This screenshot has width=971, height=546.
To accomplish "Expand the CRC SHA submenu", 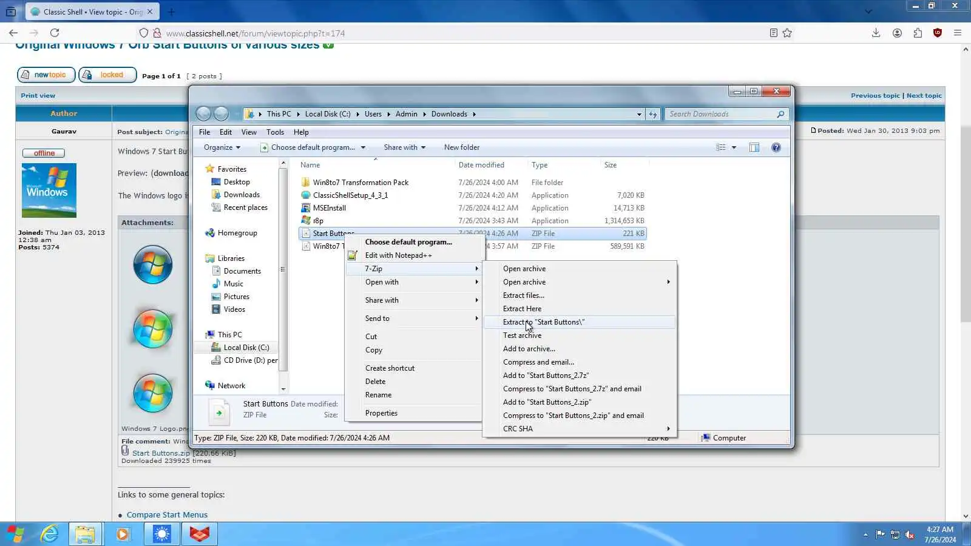I will pos(580,429).
